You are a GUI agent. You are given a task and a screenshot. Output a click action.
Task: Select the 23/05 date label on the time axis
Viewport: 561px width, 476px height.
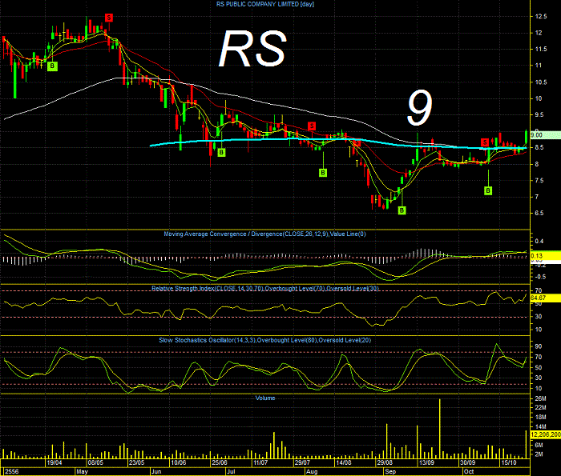point(137,462)
